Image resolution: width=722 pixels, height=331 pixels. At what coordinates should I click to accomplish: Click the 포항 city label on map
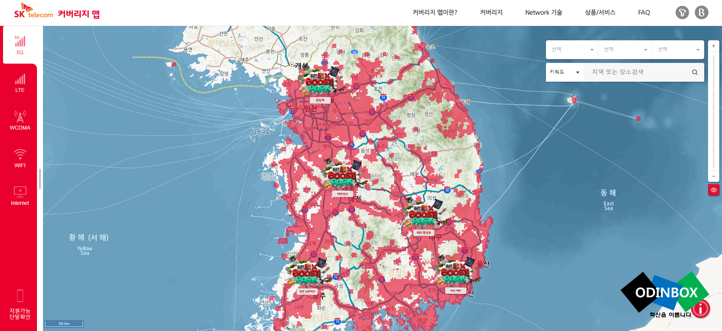click(483, 224)
